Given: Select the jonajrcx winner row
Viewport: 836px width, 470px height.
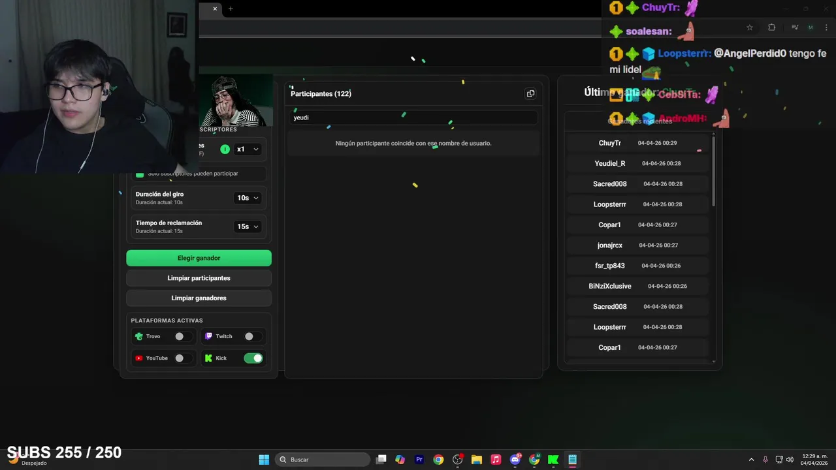Looking at the screenshot, I should (637, 245).
